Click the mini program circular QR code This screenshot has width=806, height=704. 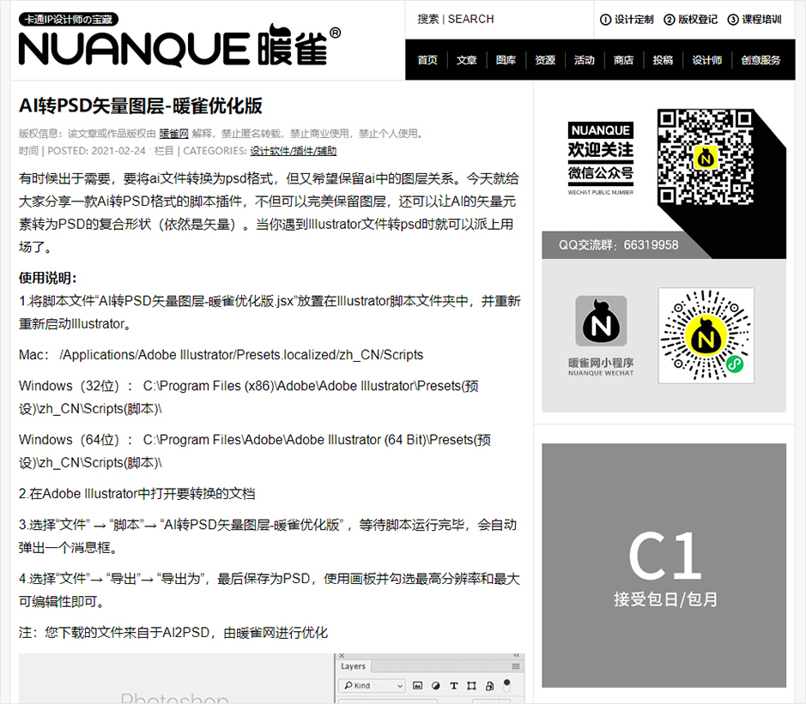706,335
